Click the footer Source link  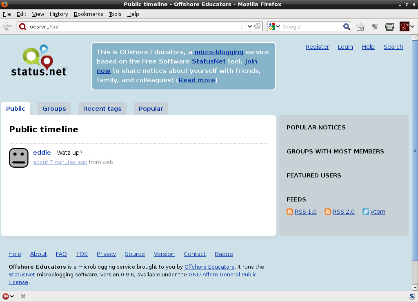tap(135, 254)
